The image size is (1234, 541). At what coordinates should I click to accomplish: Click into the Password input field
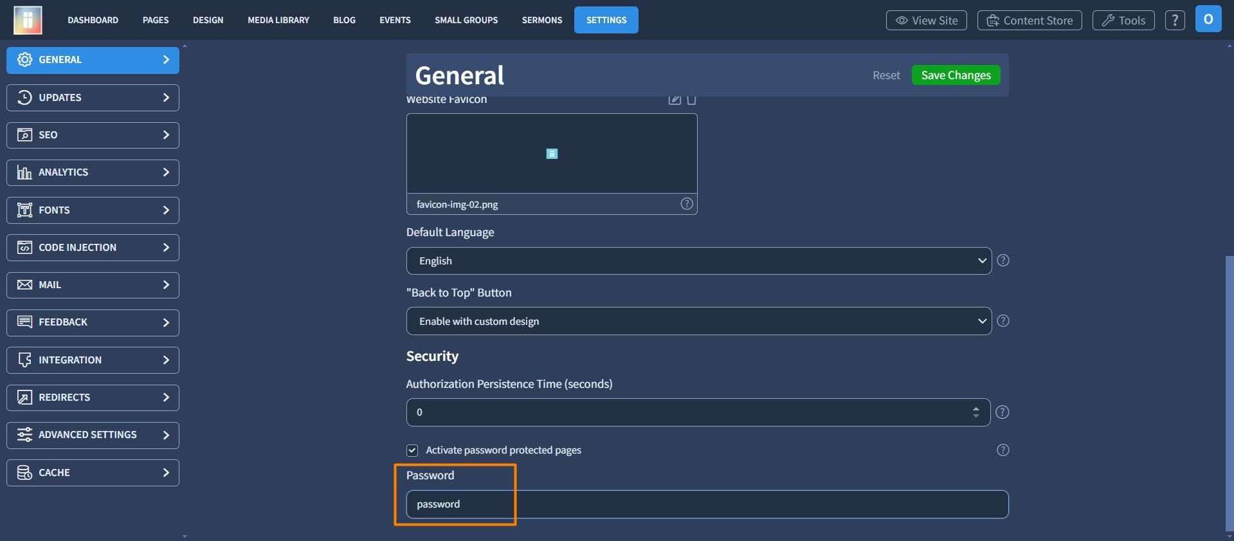(x=707, y=504)
